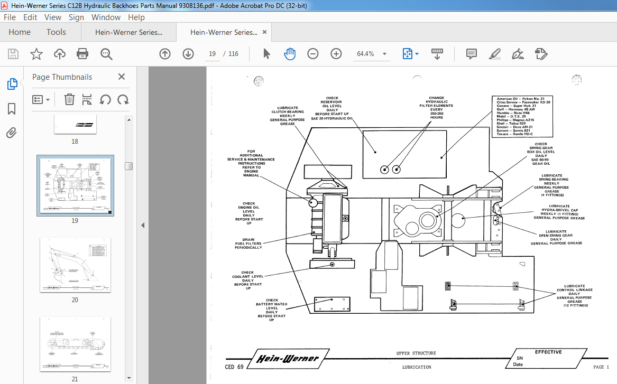This screenshot has height=384, width=617.
Task: Collapse the navigation pane arrow
Action: 143,225
